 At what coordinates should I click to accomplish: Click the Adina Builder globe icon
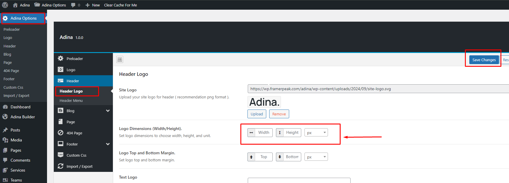[x=5, y=117]
